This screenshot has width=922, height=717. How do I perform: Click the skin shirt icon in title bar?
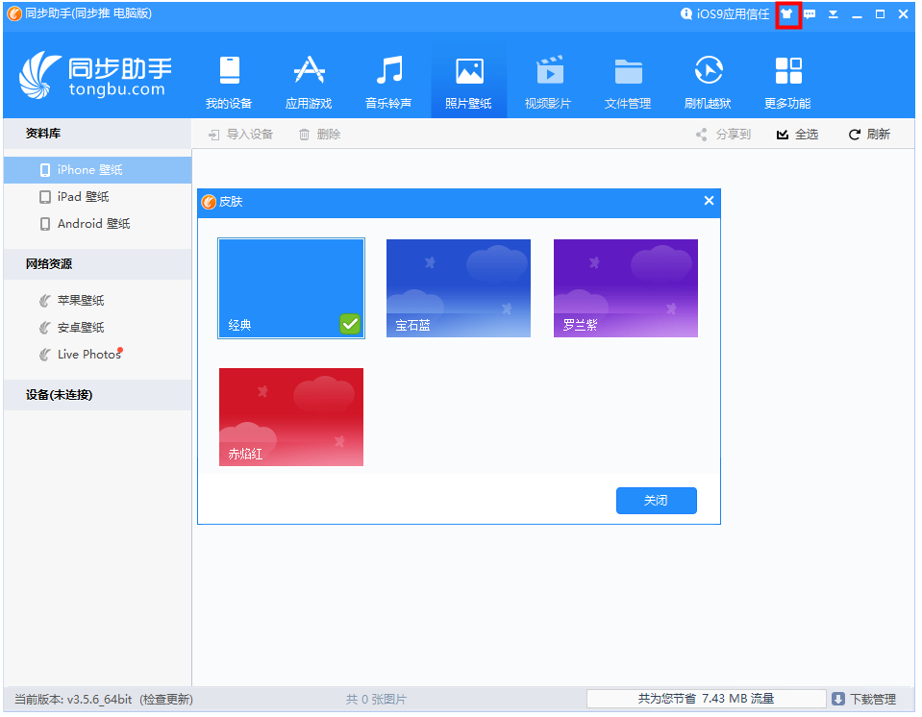pyautogui.click(x=788, y=14)
